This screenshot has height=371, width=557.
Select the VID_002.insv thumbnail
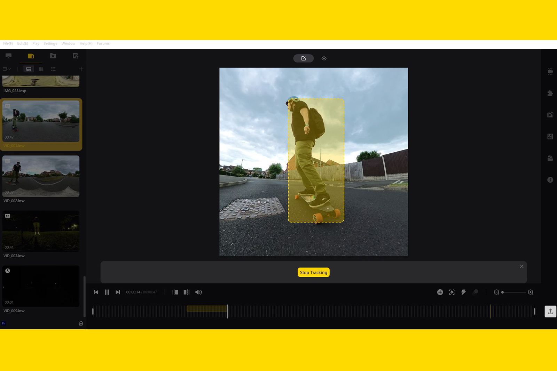tap(41, 176)
